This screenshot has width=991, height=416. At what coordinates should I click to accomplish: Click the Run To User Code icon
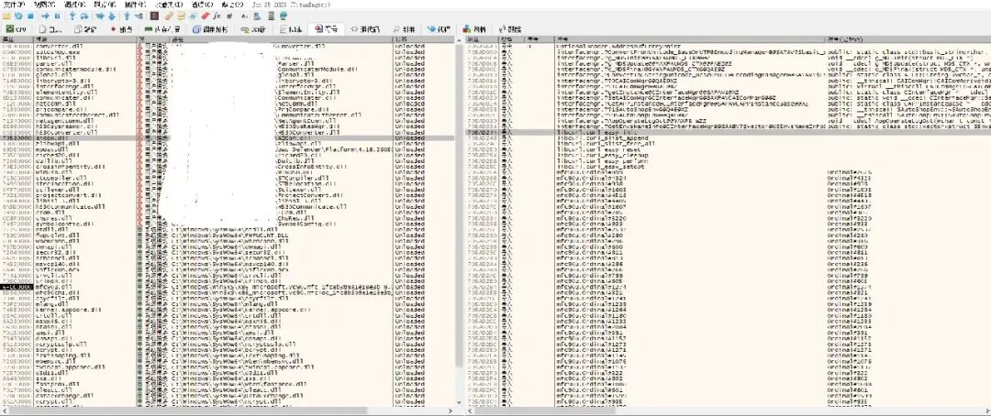point(139,16)
